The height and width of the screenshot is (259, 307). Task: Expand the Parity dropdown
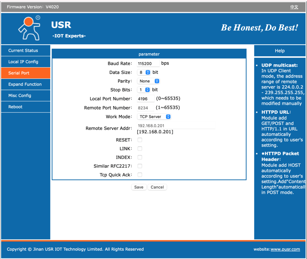(148, 81)
